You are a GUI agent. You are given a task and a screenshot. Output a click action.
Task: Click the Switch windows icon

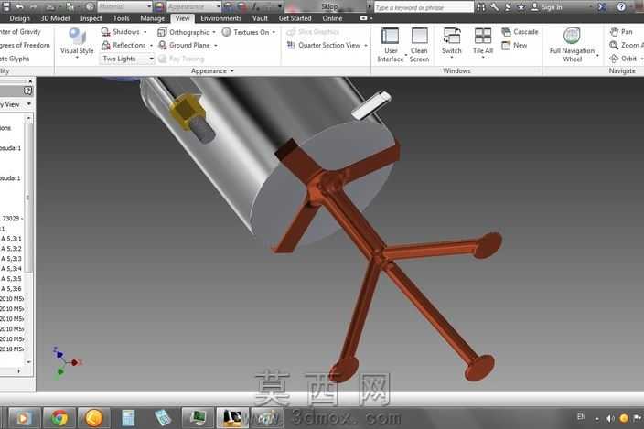click(x=451, y=36)
